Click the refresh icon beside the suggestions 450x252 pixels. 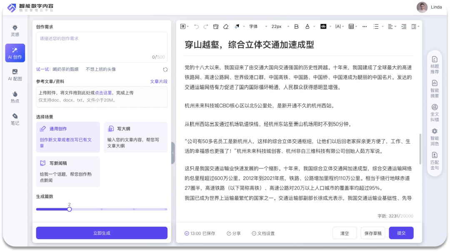[165, 69]
